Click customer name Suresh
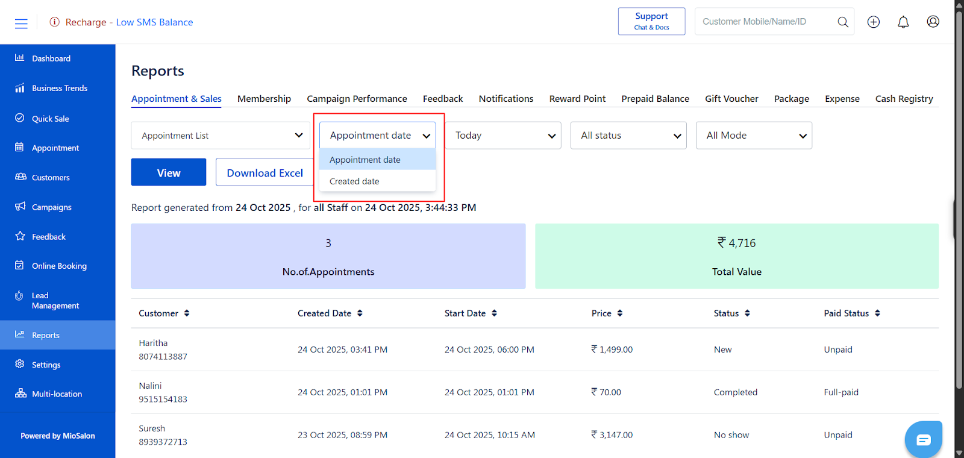964x458 pixels. (152, 428)
